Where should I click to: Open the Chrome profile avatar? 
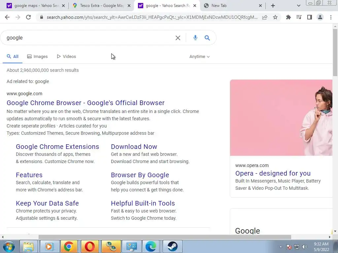click(320, 17)
